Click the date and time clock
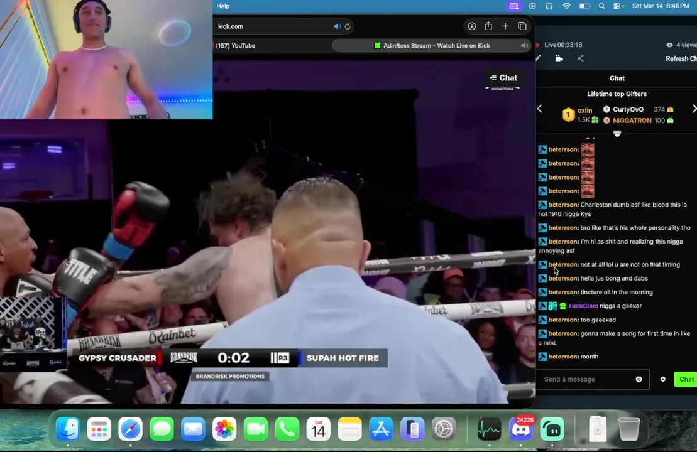 [661, 6]
